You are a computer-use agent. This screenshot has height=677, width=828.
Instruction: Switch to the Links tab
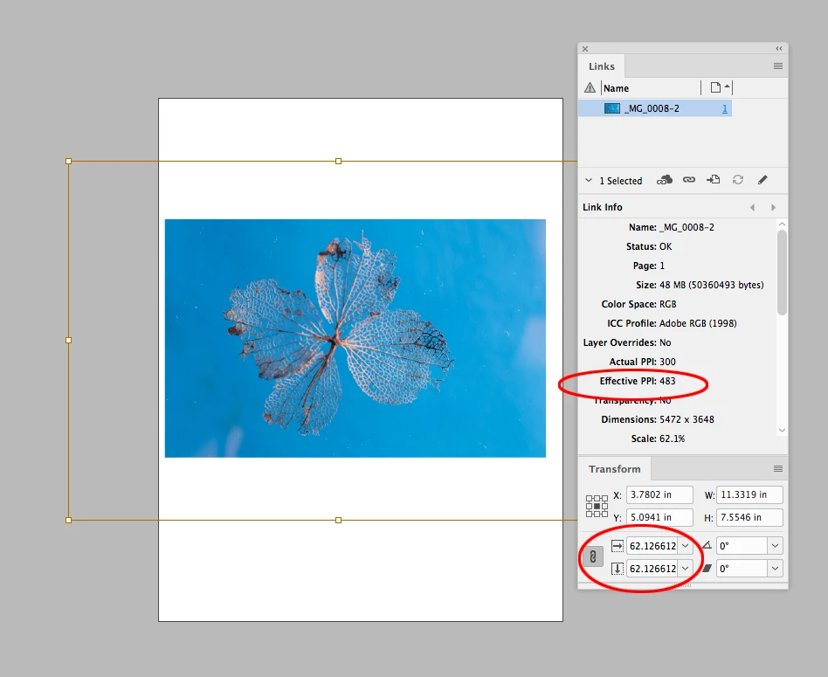(x=602, y=66)
